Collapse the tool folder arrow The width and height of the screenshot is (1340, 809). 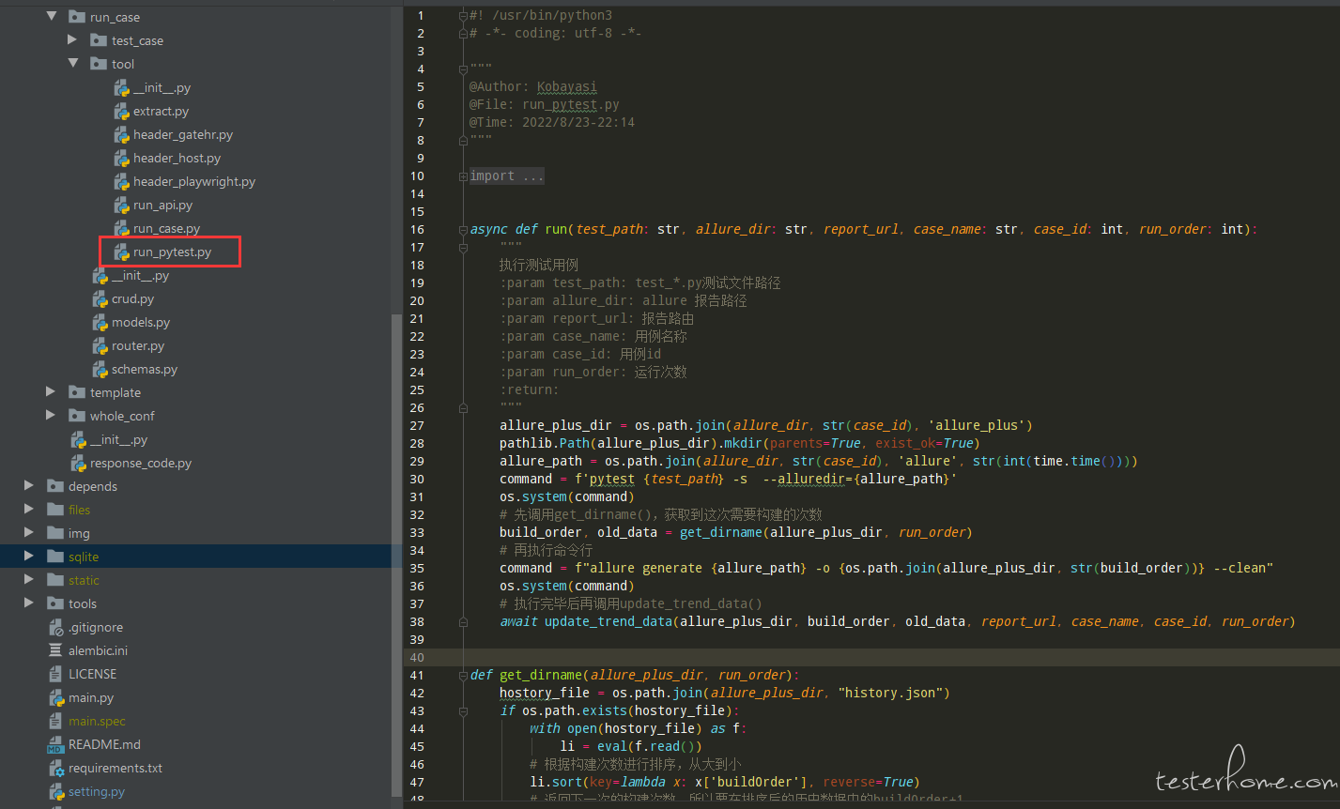click(x=73, y=63)
